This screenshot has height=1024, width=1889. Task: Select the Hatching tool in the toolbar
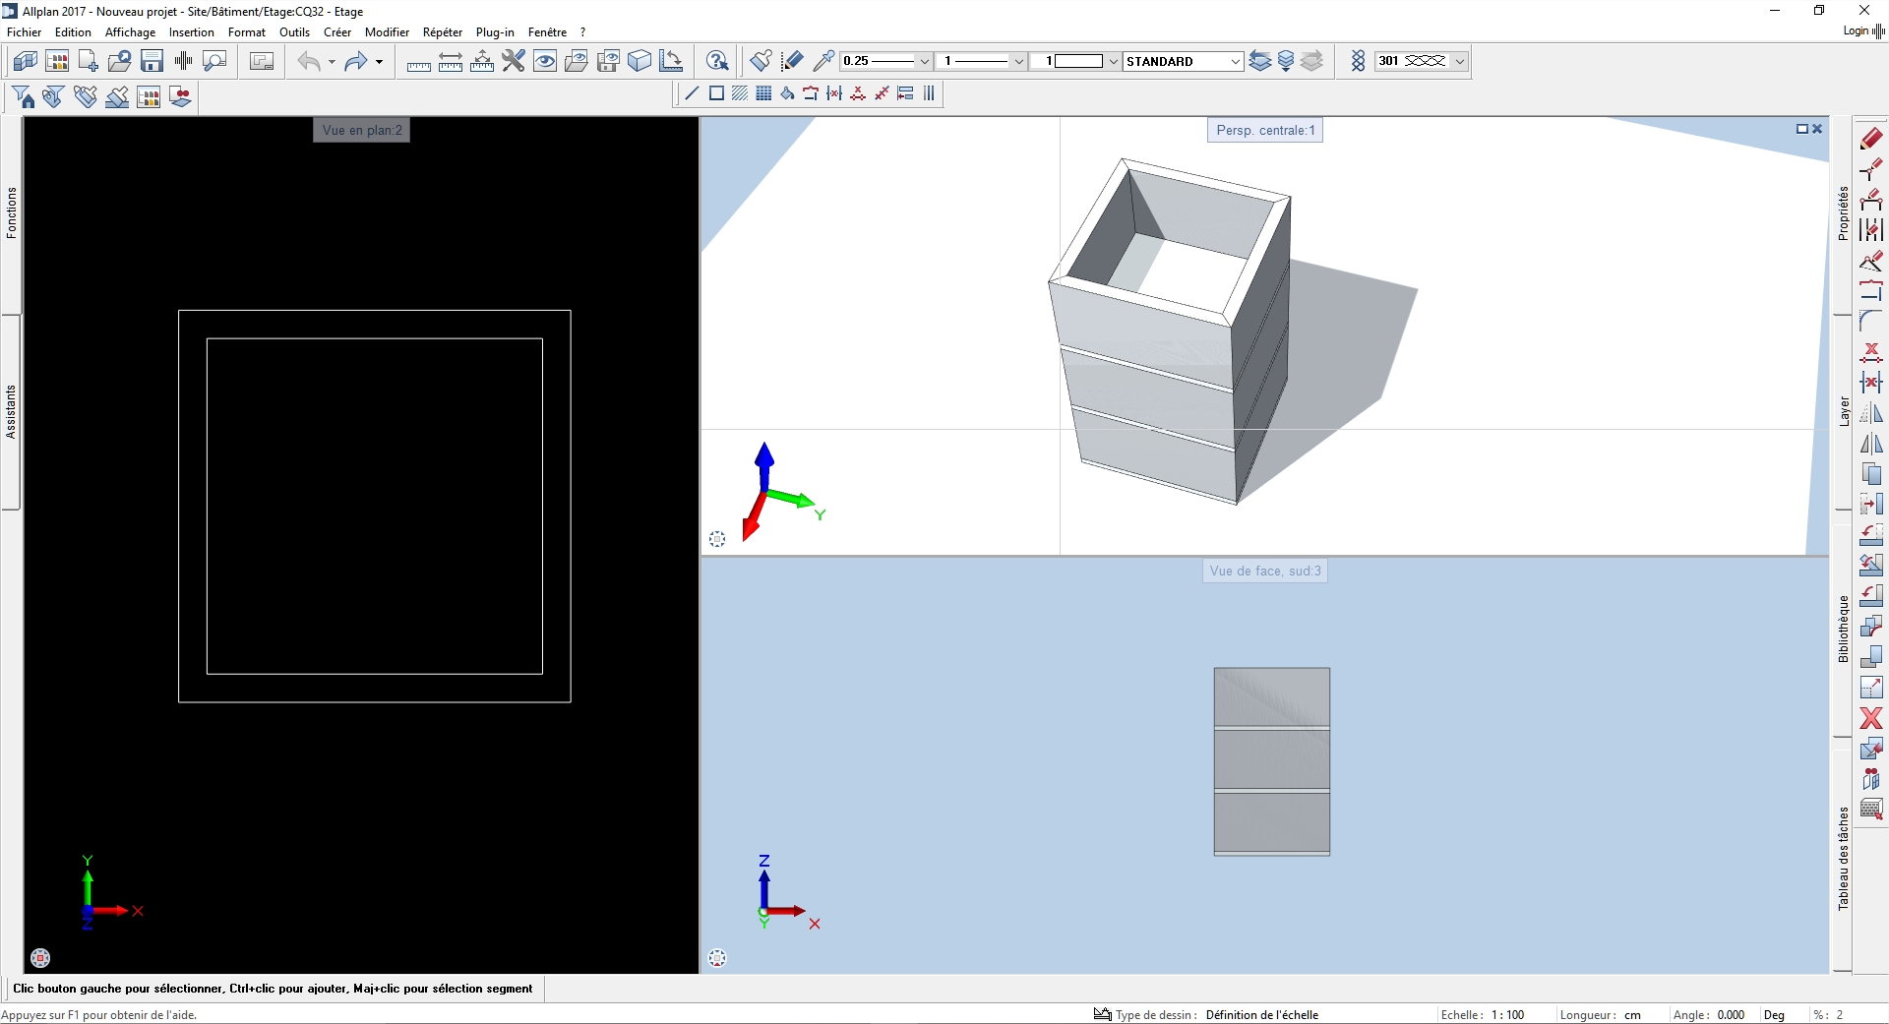tap(740, 93)
